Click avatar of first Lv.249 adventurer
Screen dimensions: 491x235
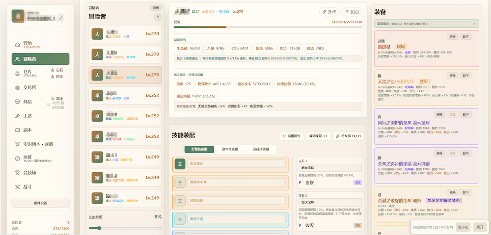coord(97,157)
